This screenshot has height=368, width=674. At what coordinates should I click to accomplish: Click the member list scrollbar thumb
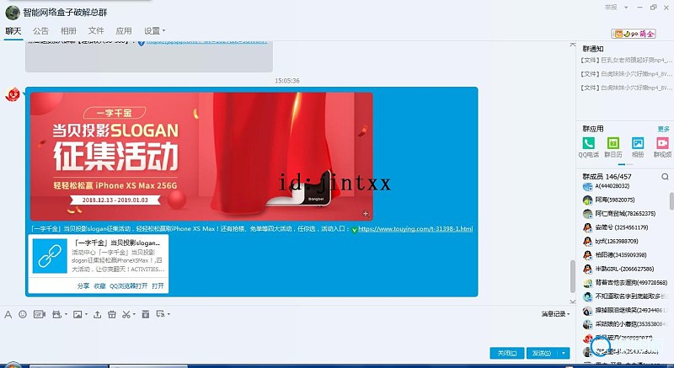[671, 201]
